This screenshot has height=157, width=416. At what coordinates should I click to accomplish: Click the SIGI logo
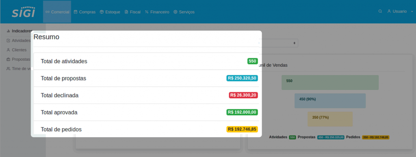click(23, 12)
